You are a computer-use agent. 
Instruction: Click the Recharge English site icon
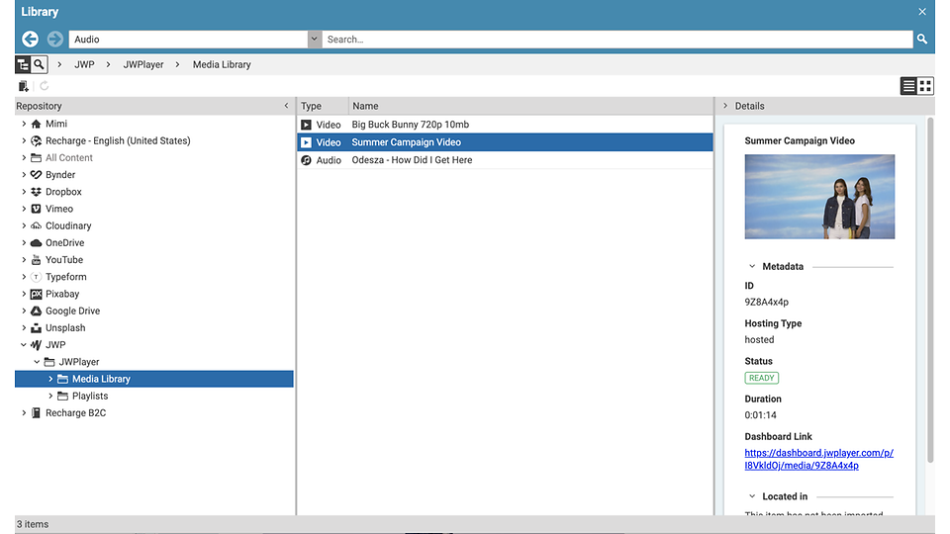[37, 140]
